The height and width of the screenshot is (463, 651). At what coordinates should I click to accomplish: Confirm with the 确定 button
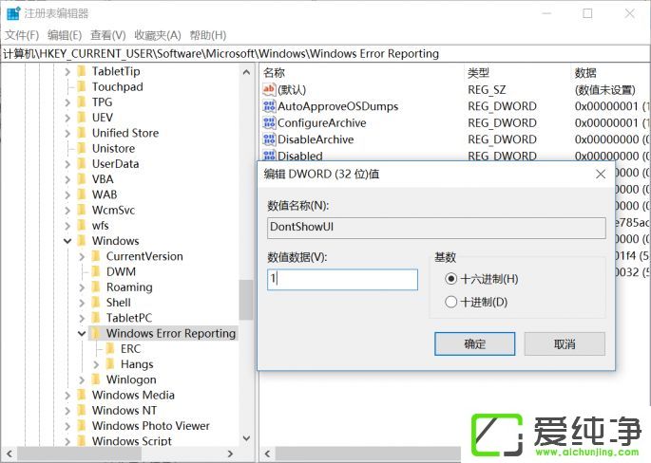click(x=474, y=343)
